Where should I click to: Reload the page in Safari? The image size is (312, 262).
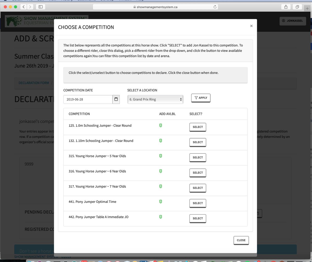click(x=215, y=7)
